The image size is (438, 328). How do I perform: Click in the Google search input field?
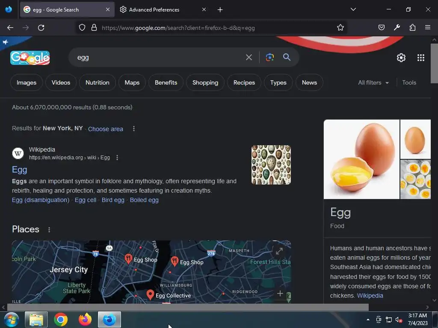pyautogui.click(x=159, y=58)
